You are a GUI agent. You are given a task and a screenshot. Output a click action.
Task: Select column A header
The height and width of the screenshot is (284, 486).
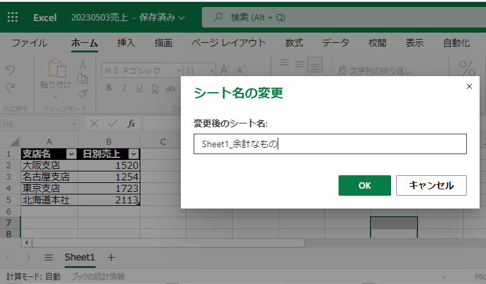(x=49, y=142)
